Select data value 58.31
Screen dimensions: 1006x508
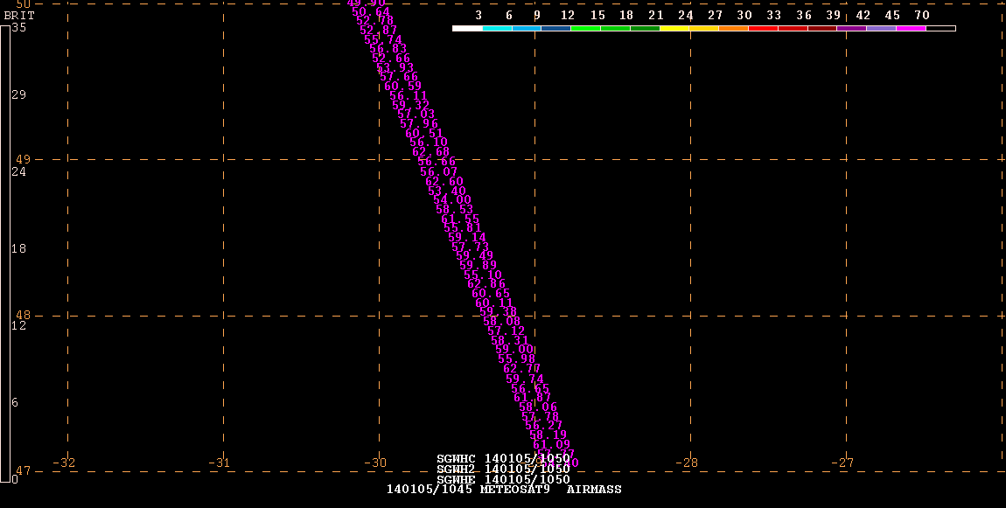tap(510, 341)
